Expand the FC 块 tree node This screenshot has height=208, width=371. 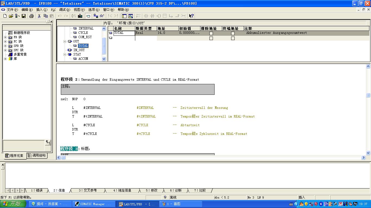[x=5, y=41]
